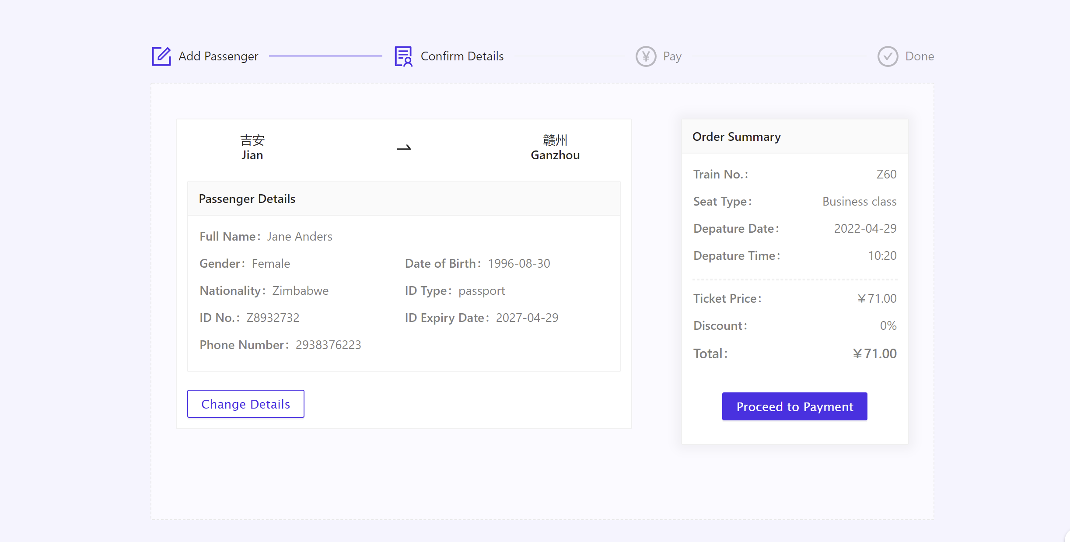1070x542 pixels.
Task: Click the Total amount ¥71.00
Action: (x=874, y=354)
